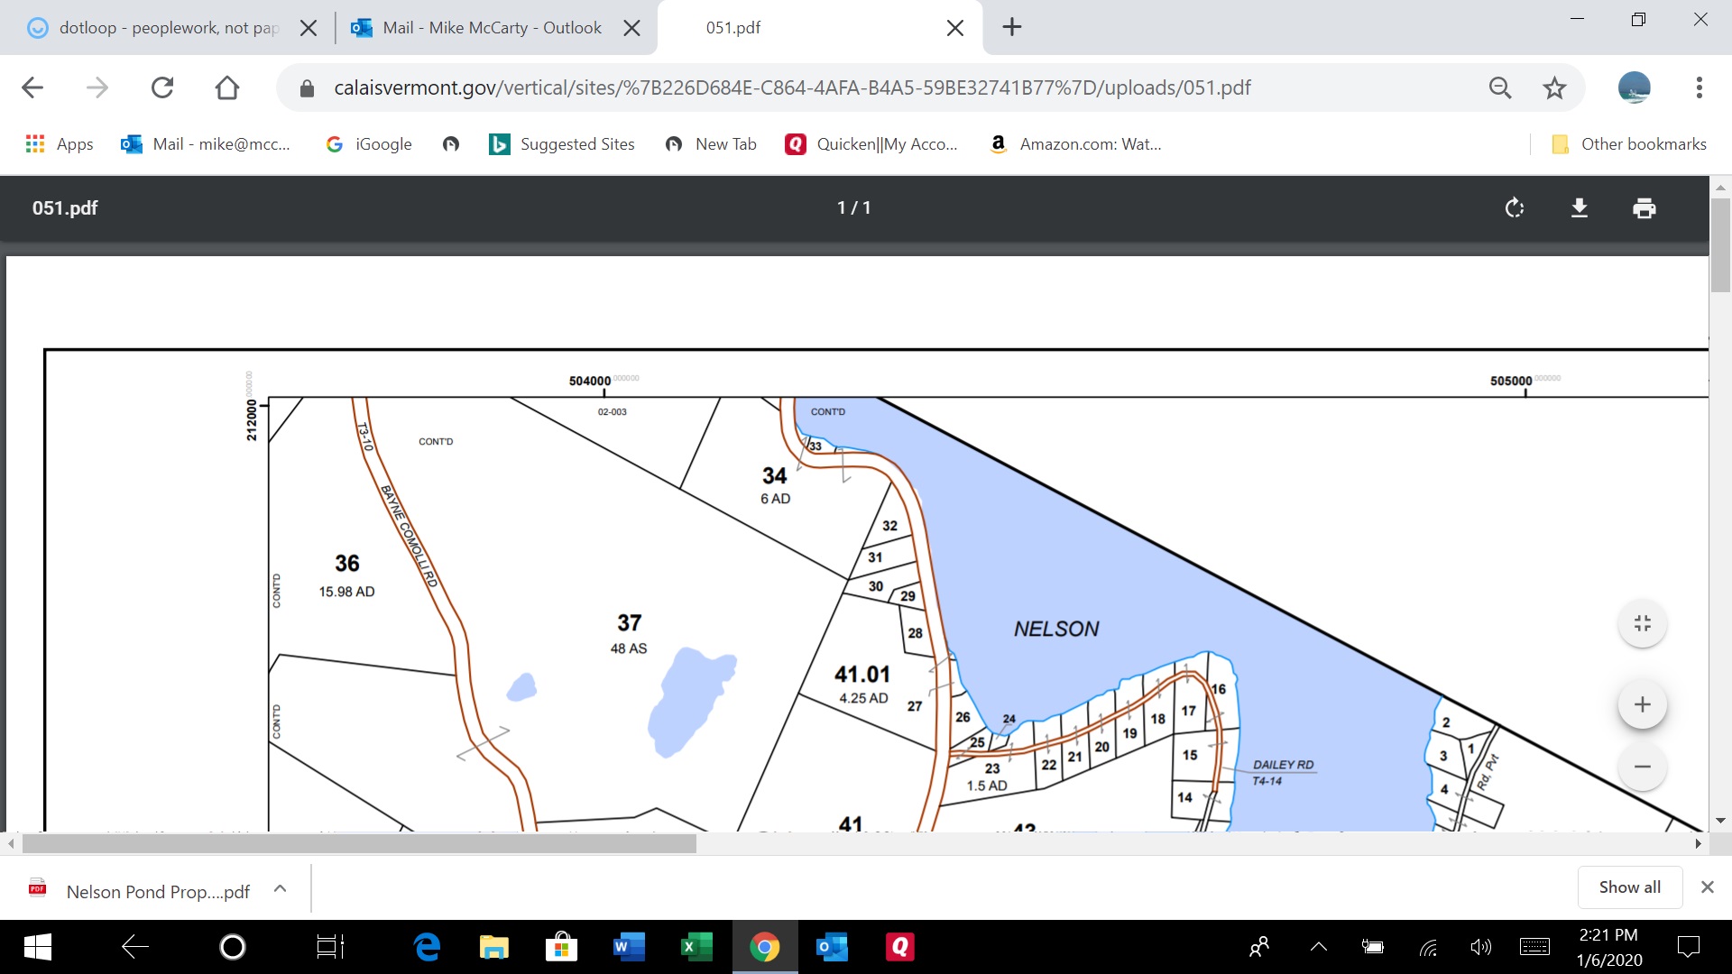Select the 051.pdf tab

[733, 28]
